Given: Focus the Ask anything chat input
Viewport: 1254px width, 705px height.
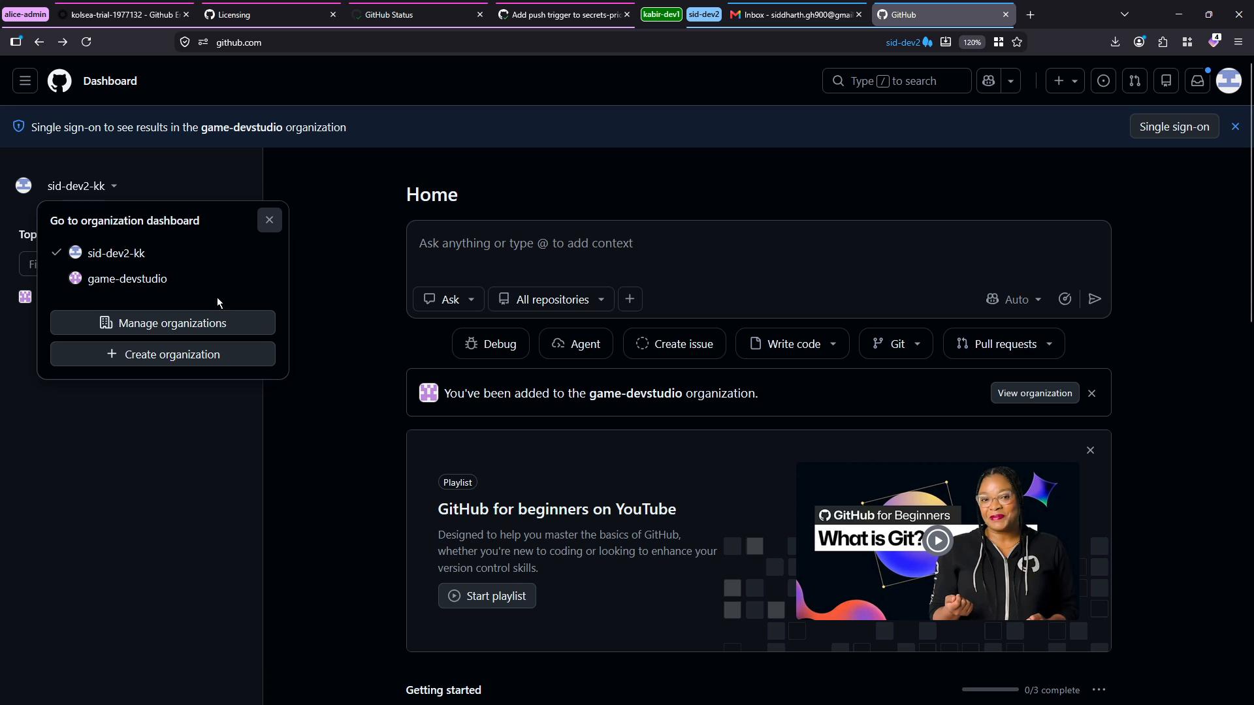Looking at the screenshot, I should pos(758,243).
